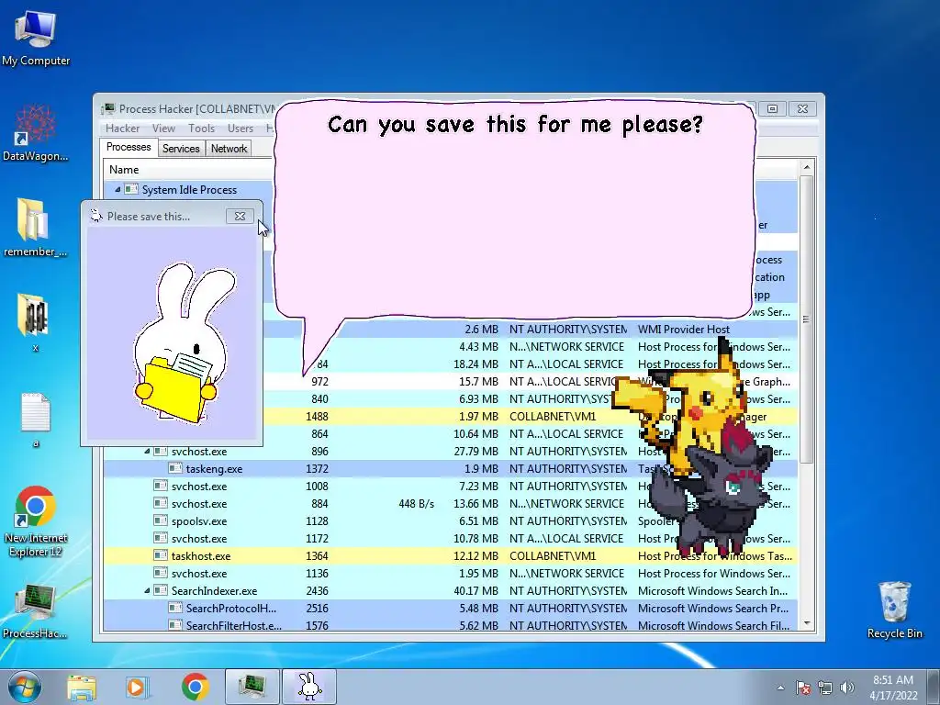
Task: Click the taskhost.exe process icon
Action: 160,555
